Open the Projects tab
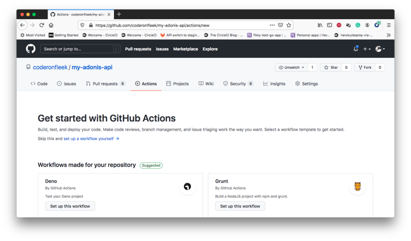411x241 pixels. (x=177, y=84)
